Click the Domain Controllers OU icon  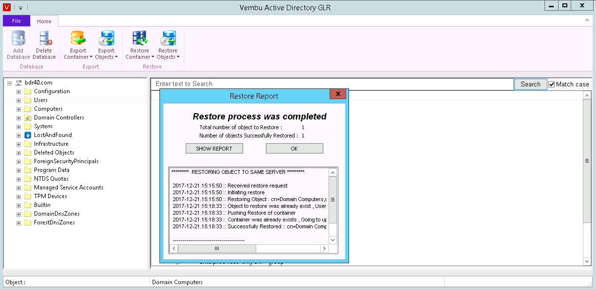coord(28,118)
